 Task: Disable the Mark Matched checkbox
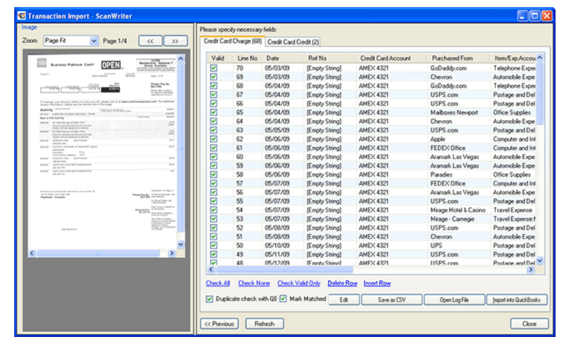pyautogui.click(x=283, y=299)
